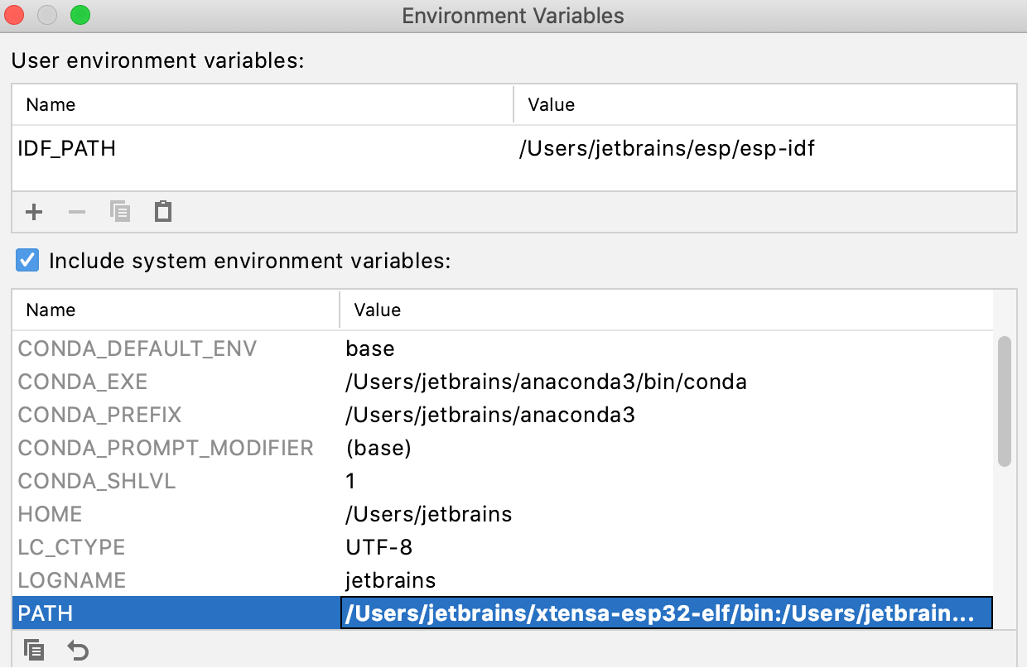Click the system variables vertical scrollbar
This screenshot has height=668, width=1027.
click(x=1005, y=401)
